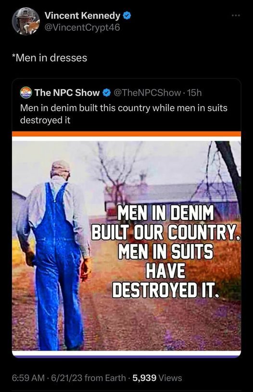
Task: Open Vincent Kennedy's profile avatar
Action: pos(26,21)
